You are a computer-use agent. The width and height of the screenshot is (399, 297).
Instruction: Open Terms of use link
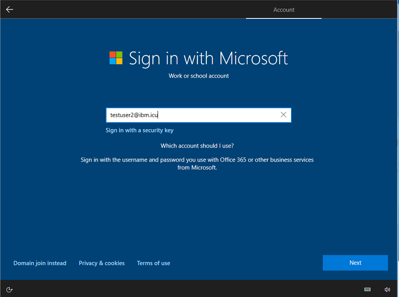click(153, 263)
